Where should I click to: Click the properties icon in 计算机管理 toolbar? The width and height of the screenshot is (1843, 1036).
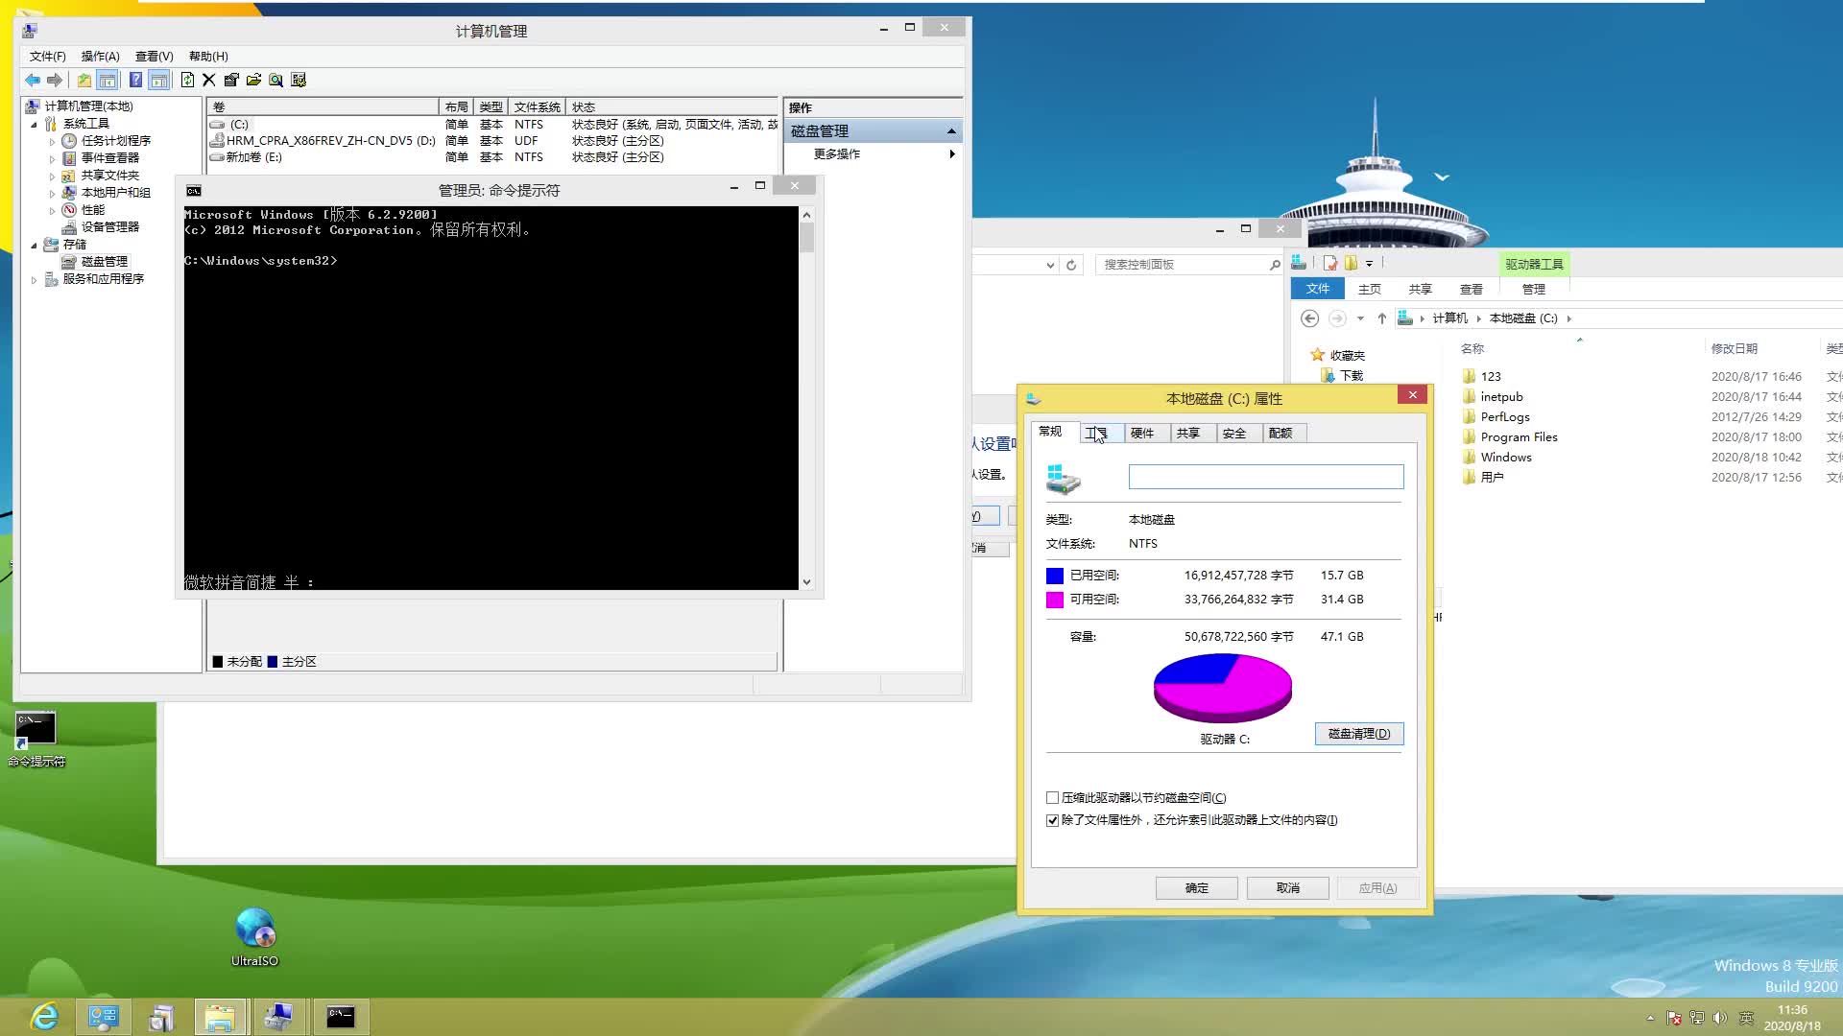point(231,80)
